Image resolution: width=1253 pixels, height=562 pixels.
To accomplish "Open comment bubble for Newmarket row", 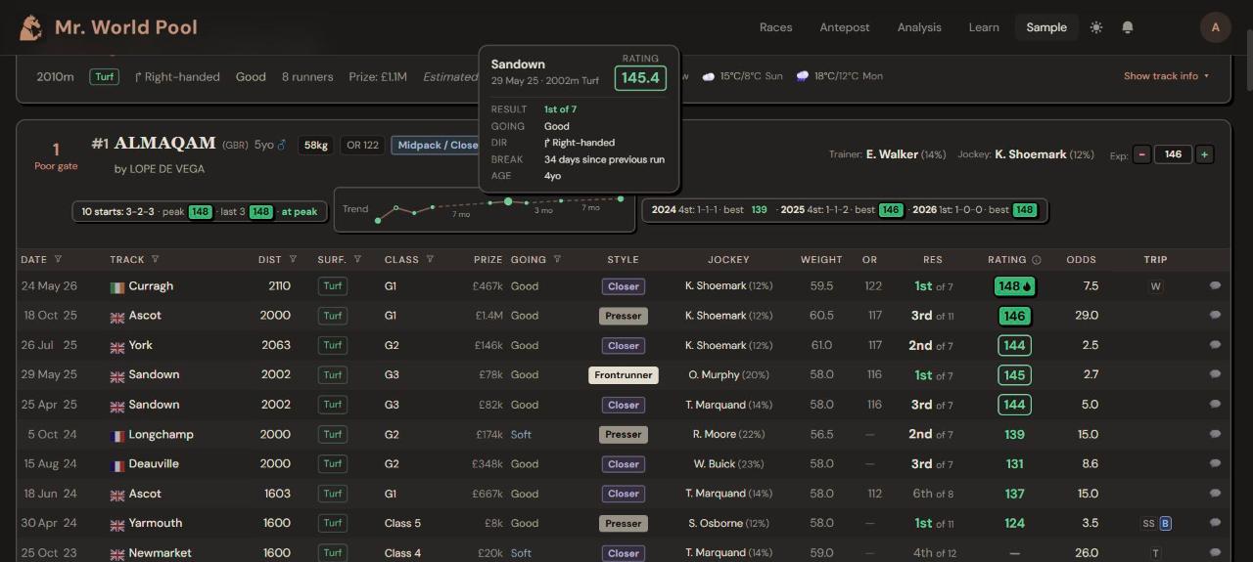I will point(1215,553).
